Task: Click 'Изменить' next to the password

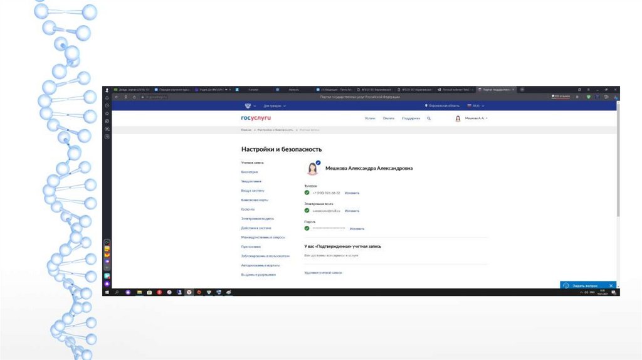Action: point(357,228)
